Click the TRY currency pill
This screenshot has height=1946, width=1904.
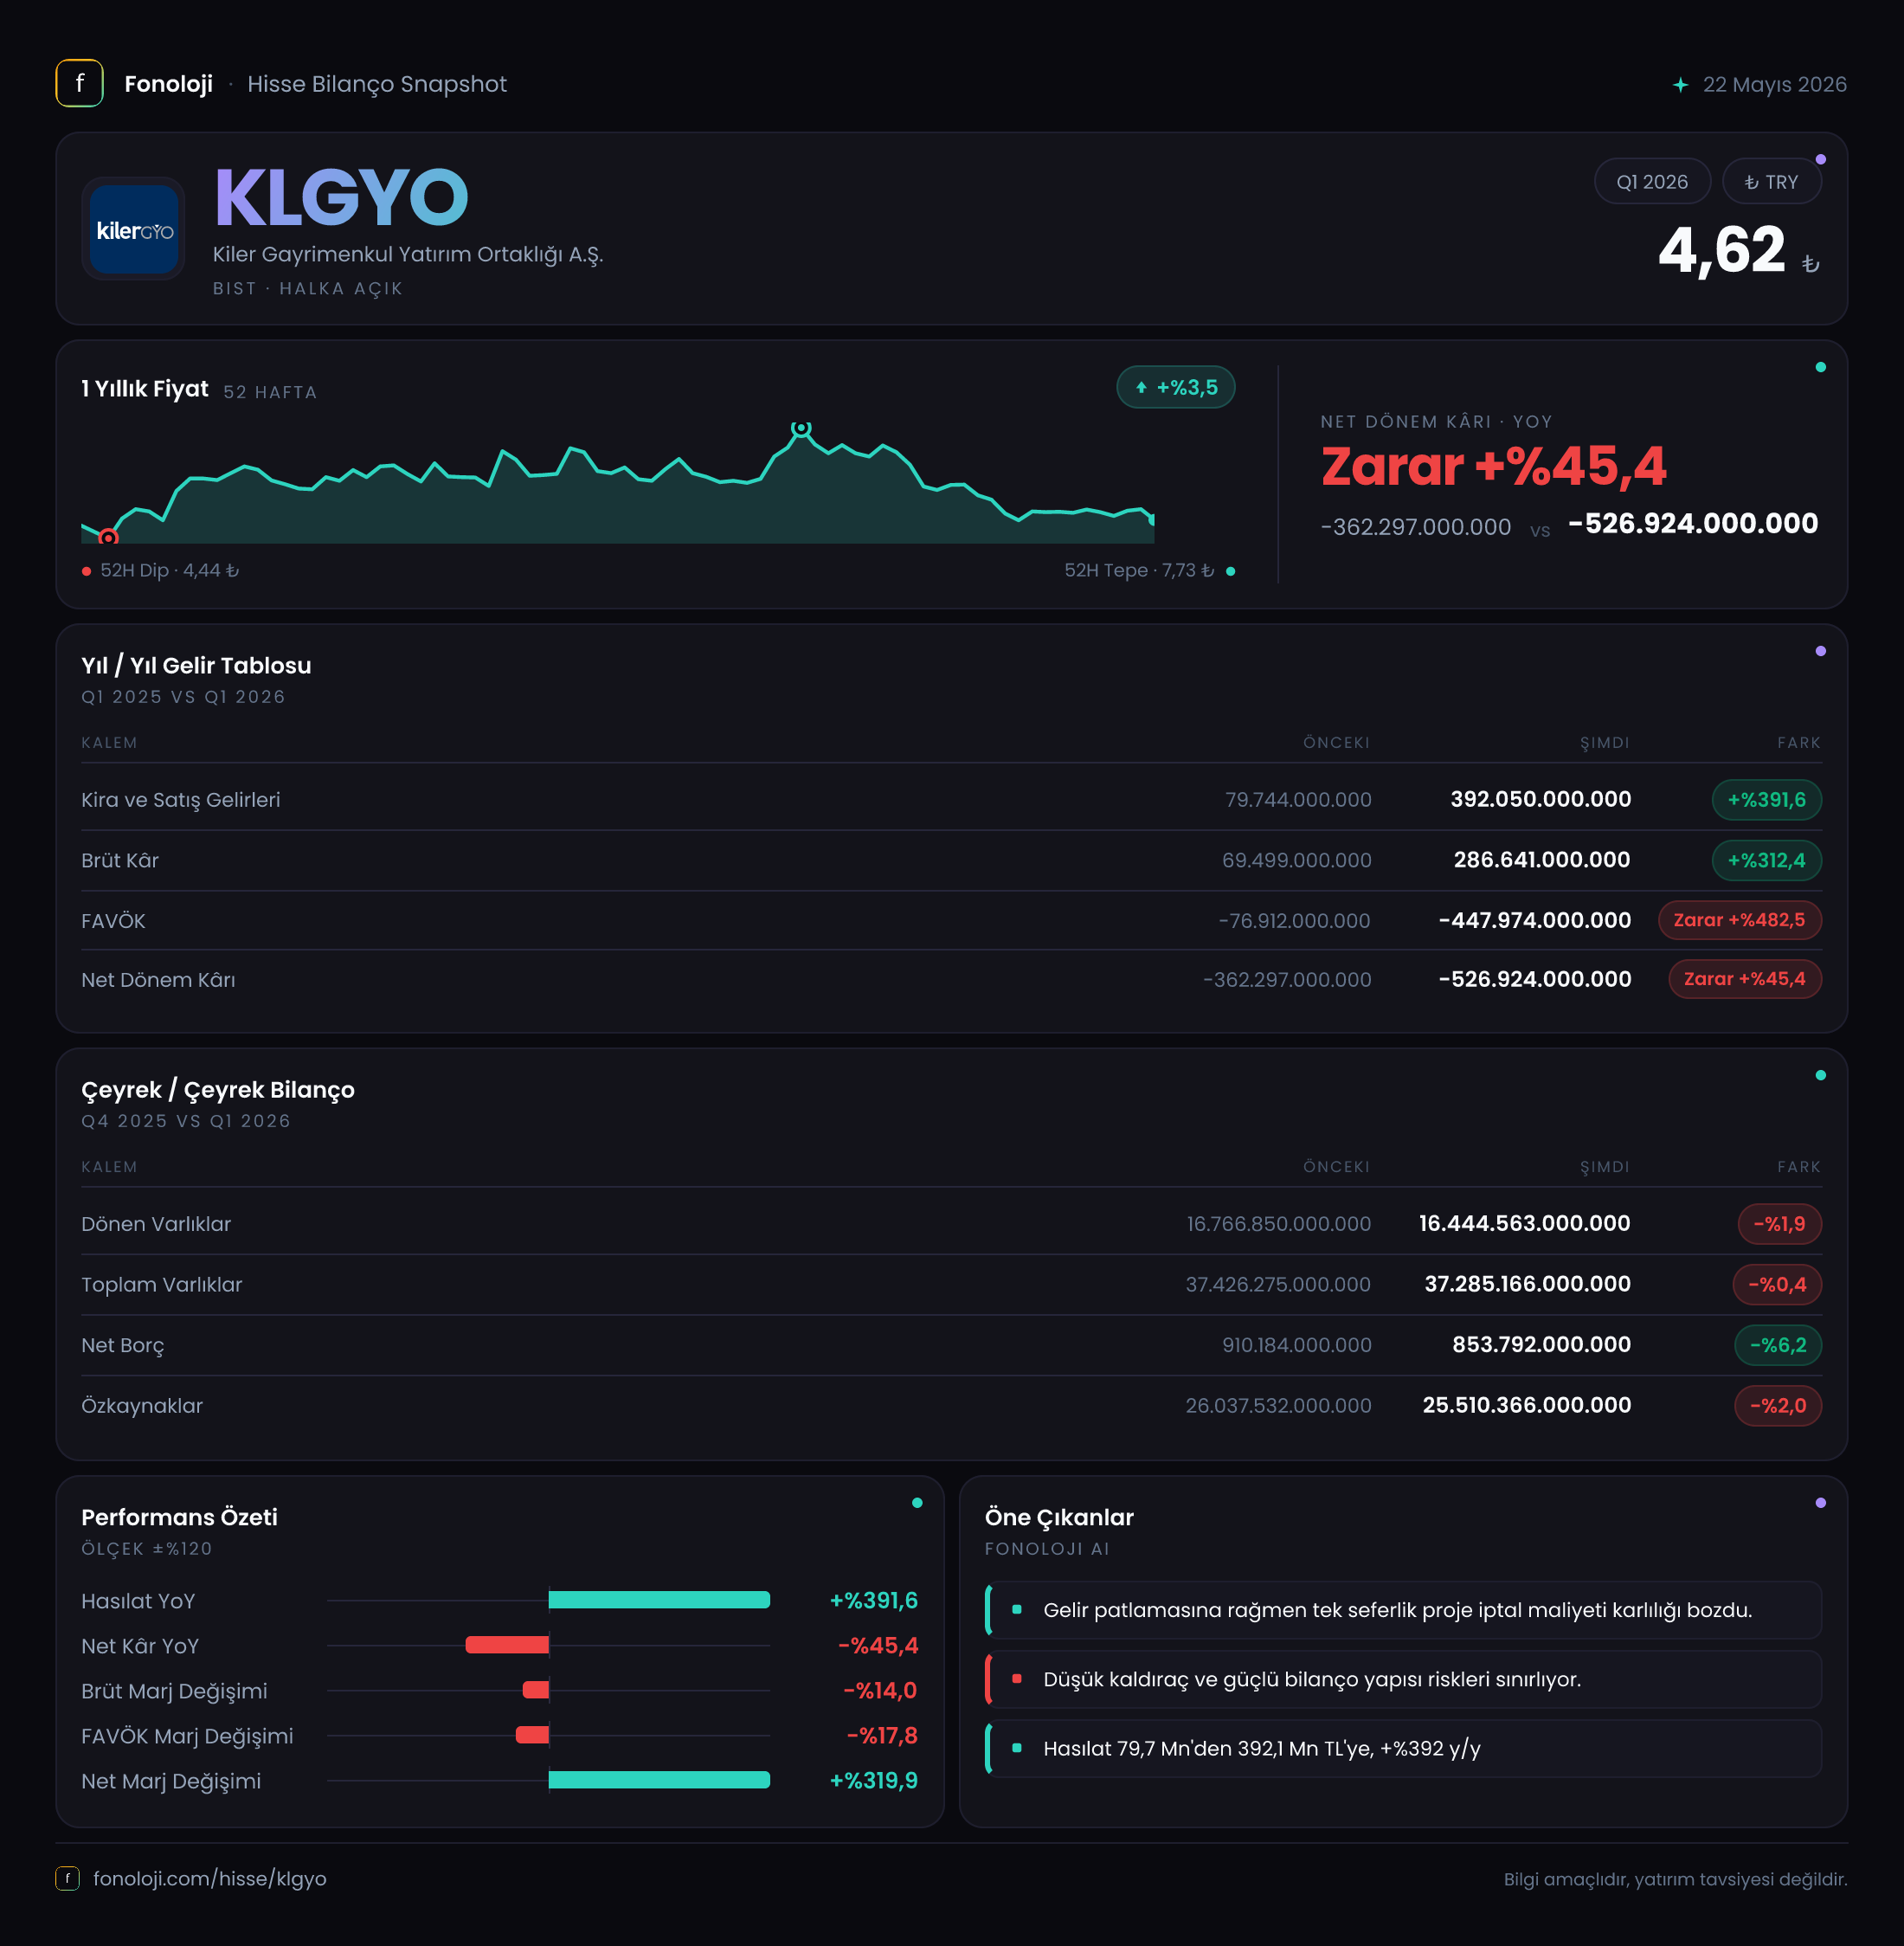[x=1771, y=181]
